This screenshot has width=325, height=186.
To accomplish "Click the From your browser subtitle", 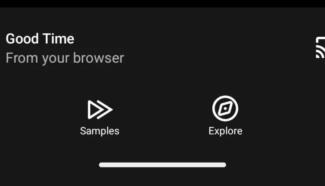I will pos(65,58).
